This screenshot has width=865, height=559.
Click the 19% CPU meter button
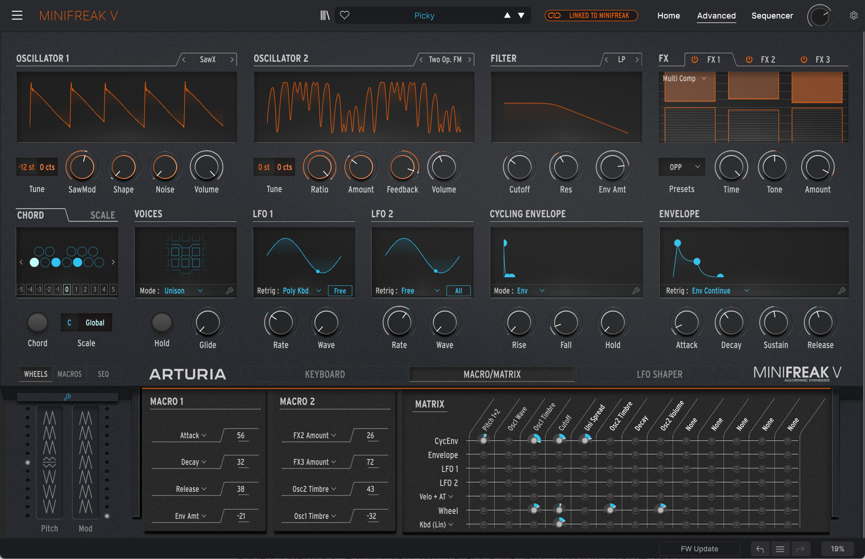point(837,549)
